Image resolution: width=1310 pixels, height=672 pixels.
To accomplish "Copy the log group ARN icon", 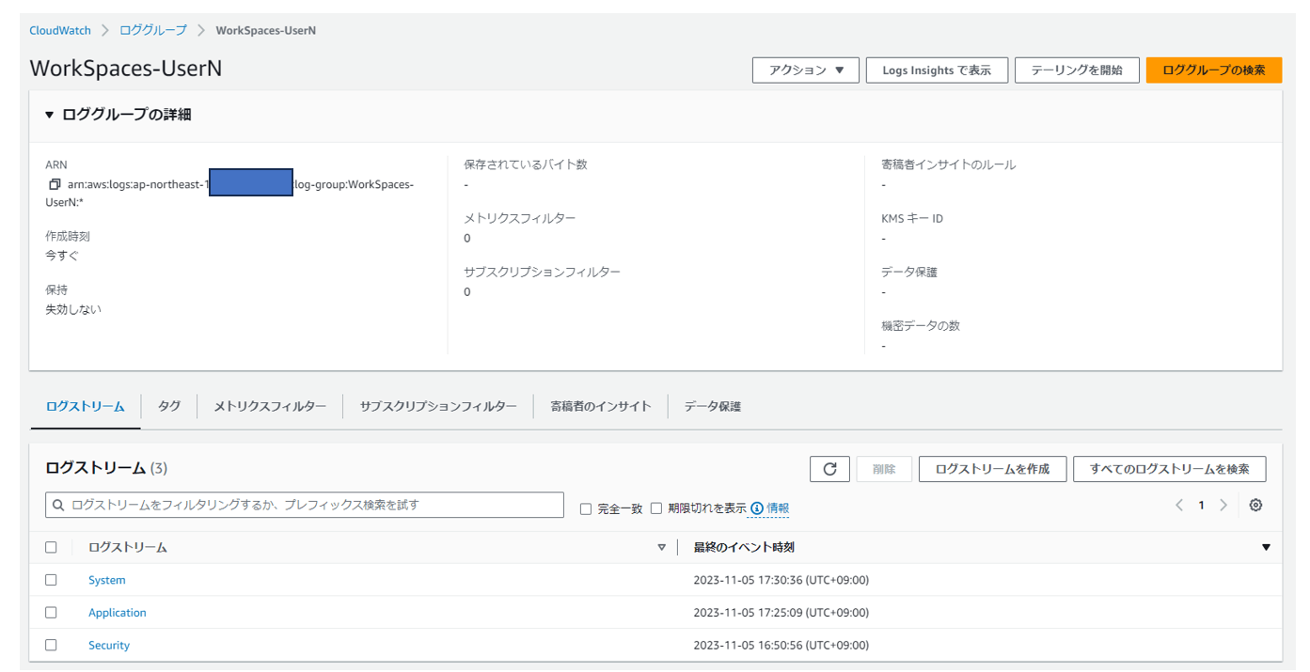I will click(55, 184).
